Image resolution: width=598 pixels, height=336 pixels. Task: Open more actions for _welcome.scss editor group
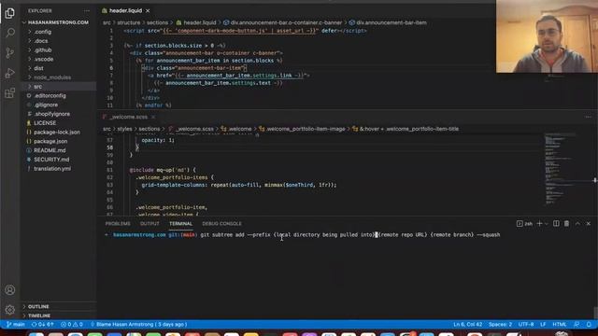coord(588,117)
